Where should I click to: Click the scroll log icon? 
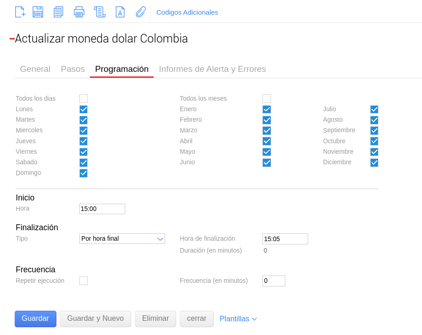coord(100,12)
